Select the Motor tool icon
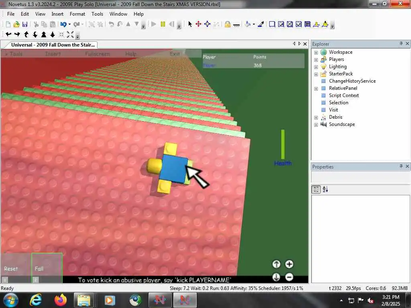411x308 pixels. 325,24
